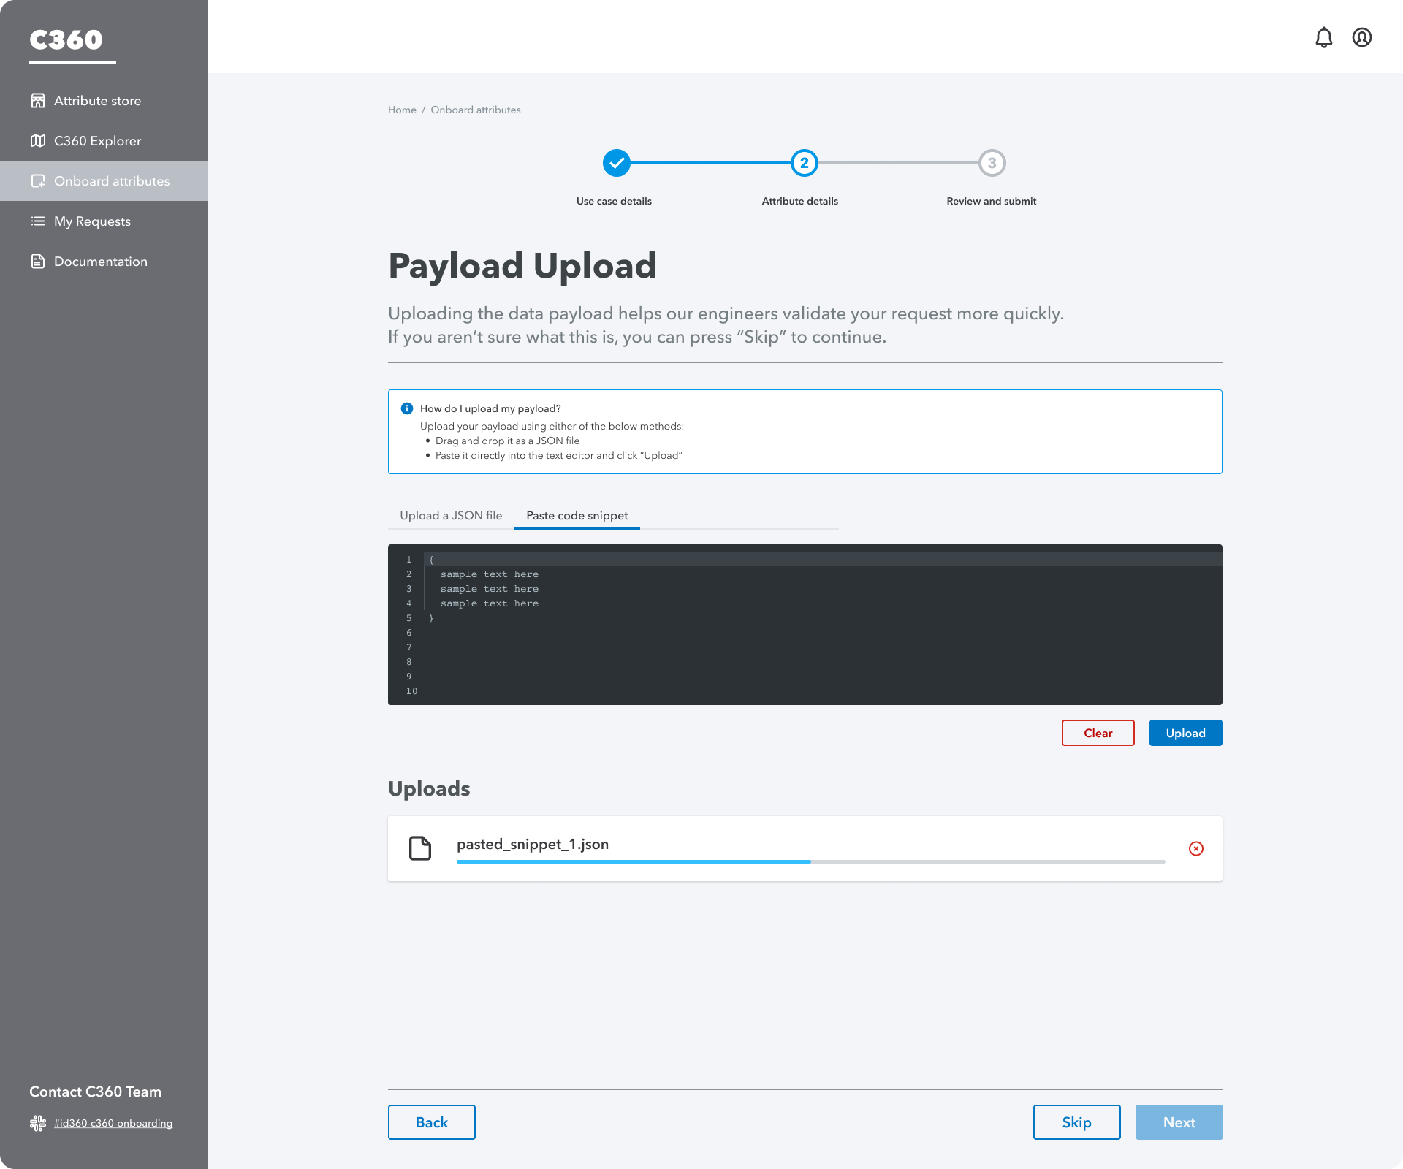Click the completed Use case details step
Image resolution: width=1403 pixels, height=1169 pixels.
(x=616, y=163)
